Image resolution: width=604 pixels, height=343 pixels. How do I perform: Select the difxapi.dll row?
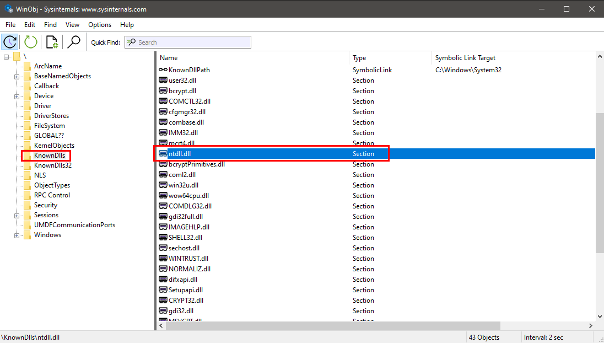[x=376, y=280]
